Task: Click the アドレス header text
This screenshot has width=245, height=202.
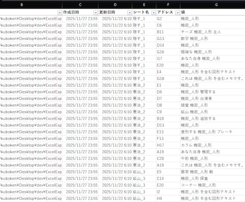Action: pyautogui.click(x=165, y=12)
